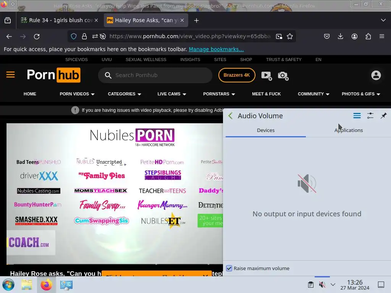Go back to previous page
This screenshot has width=391, height=293.
9,37
